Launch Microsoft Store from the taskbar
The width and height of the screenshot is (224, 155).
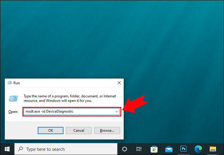click(154, 149)
